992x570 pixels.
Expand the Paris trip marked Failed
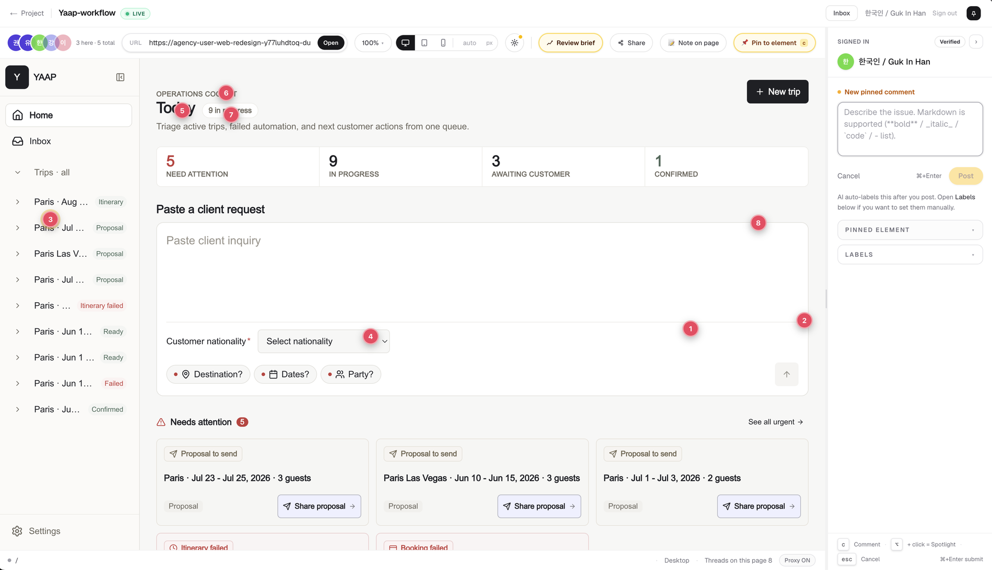(18, 384)
